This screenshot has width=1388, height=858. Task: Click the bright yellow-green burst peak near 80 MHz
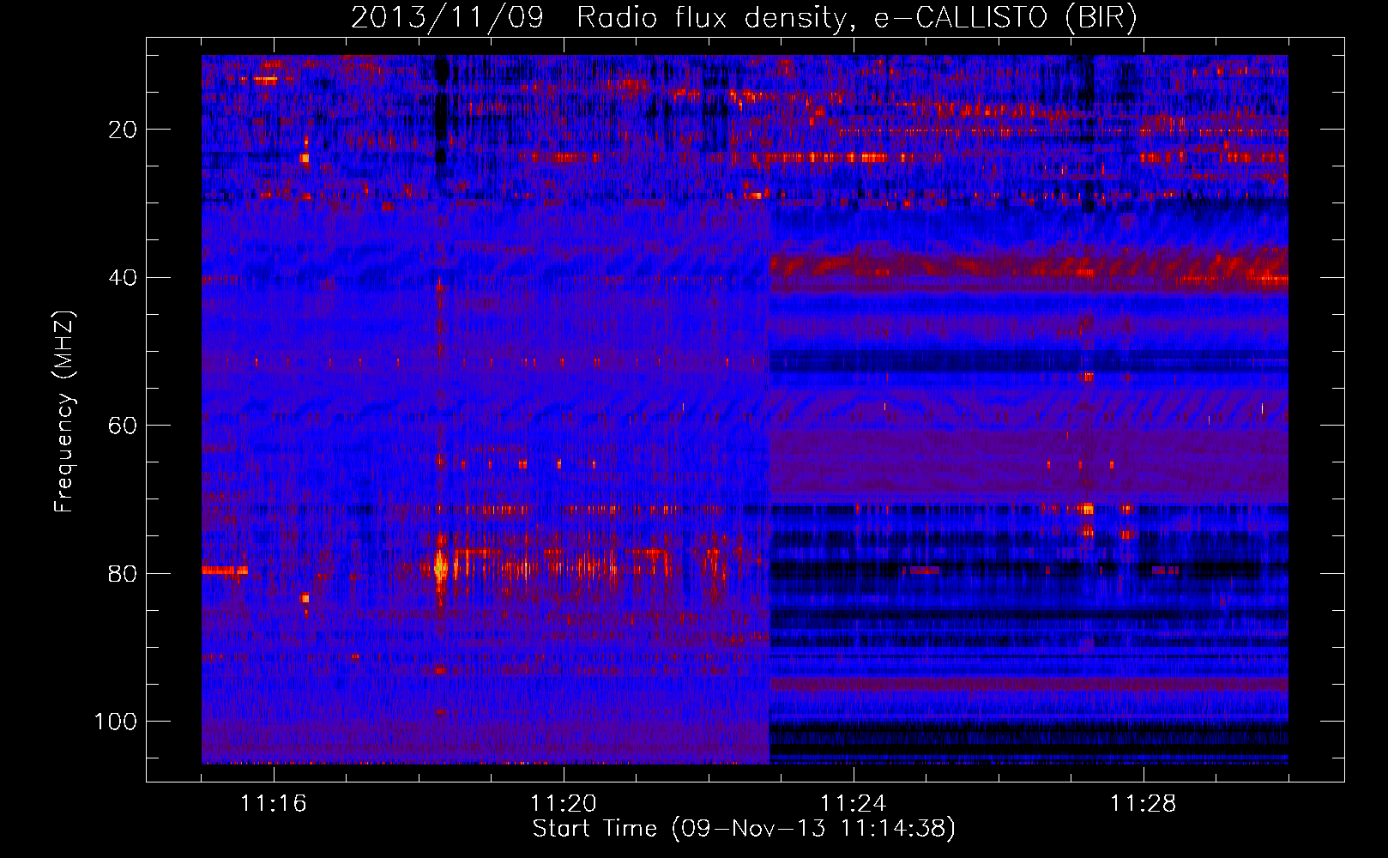[439, 567]
